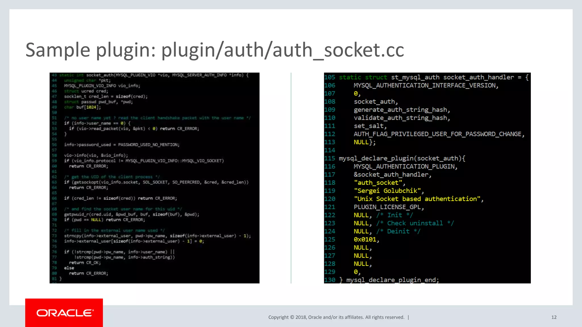Click the '/* Deinit */' comment on line 124

point(398,231)
